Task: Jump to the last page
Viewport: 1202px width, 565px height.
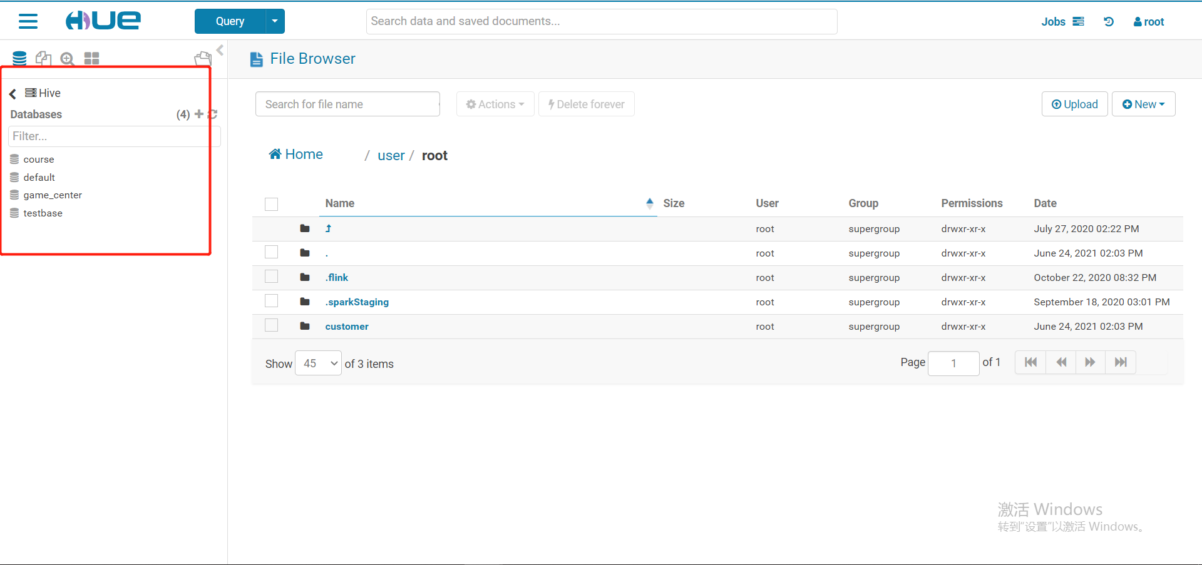Action: (1121, 362)
